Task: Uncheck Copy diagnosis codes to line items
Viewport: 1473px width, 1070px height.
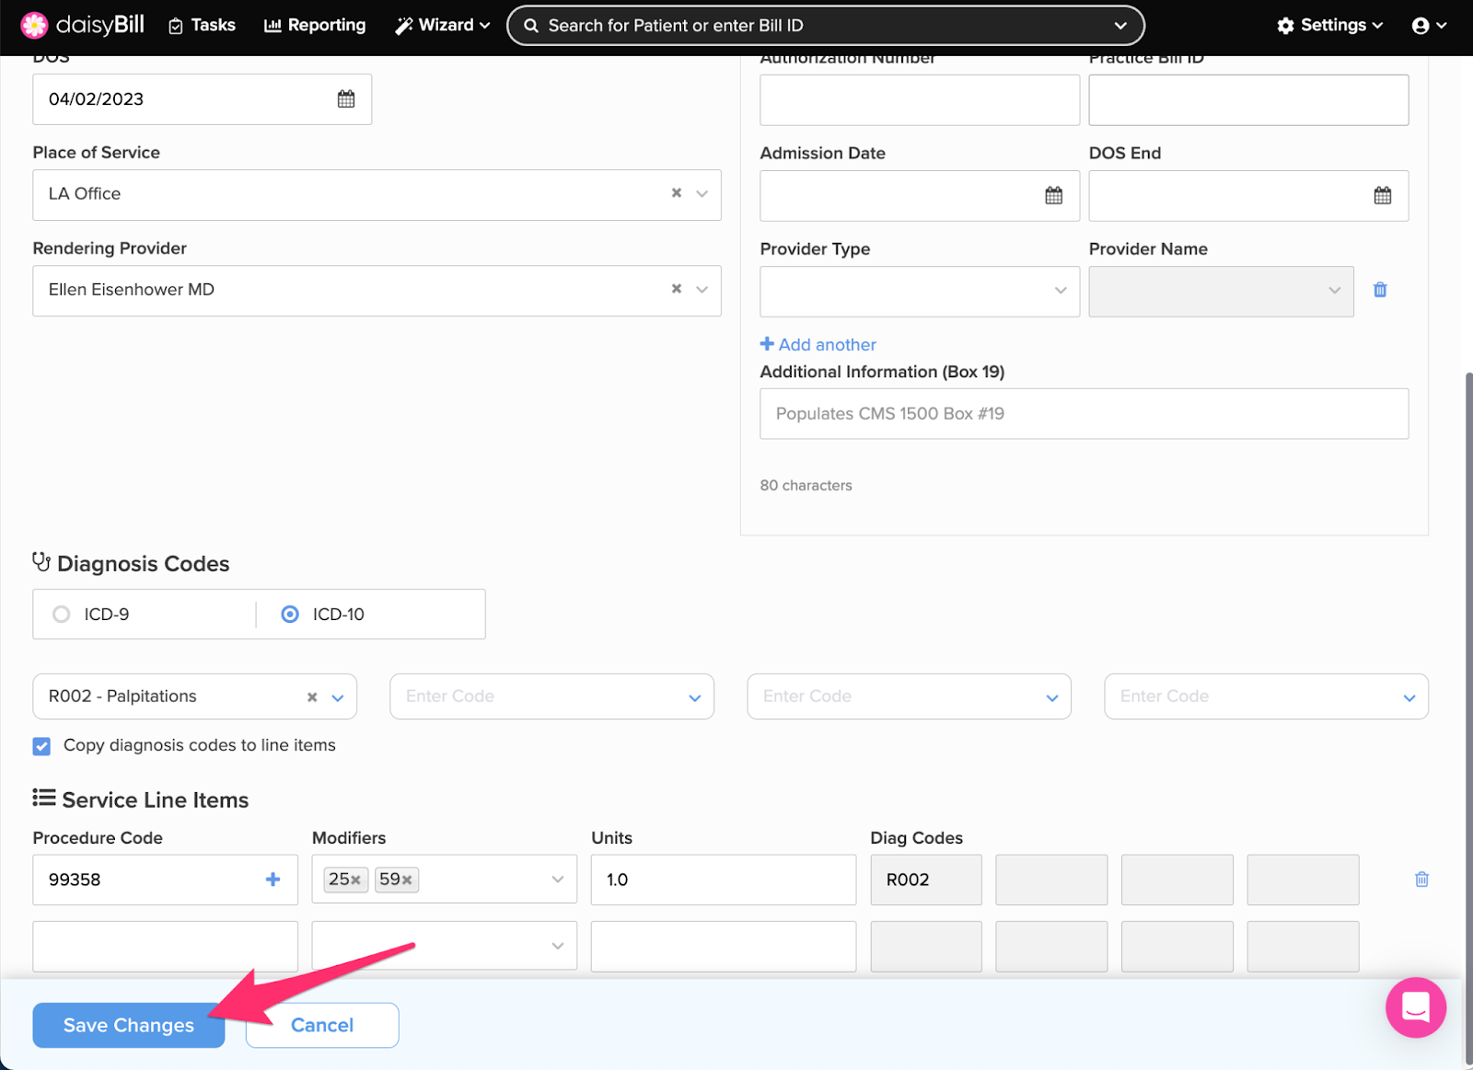Action: 42,746
